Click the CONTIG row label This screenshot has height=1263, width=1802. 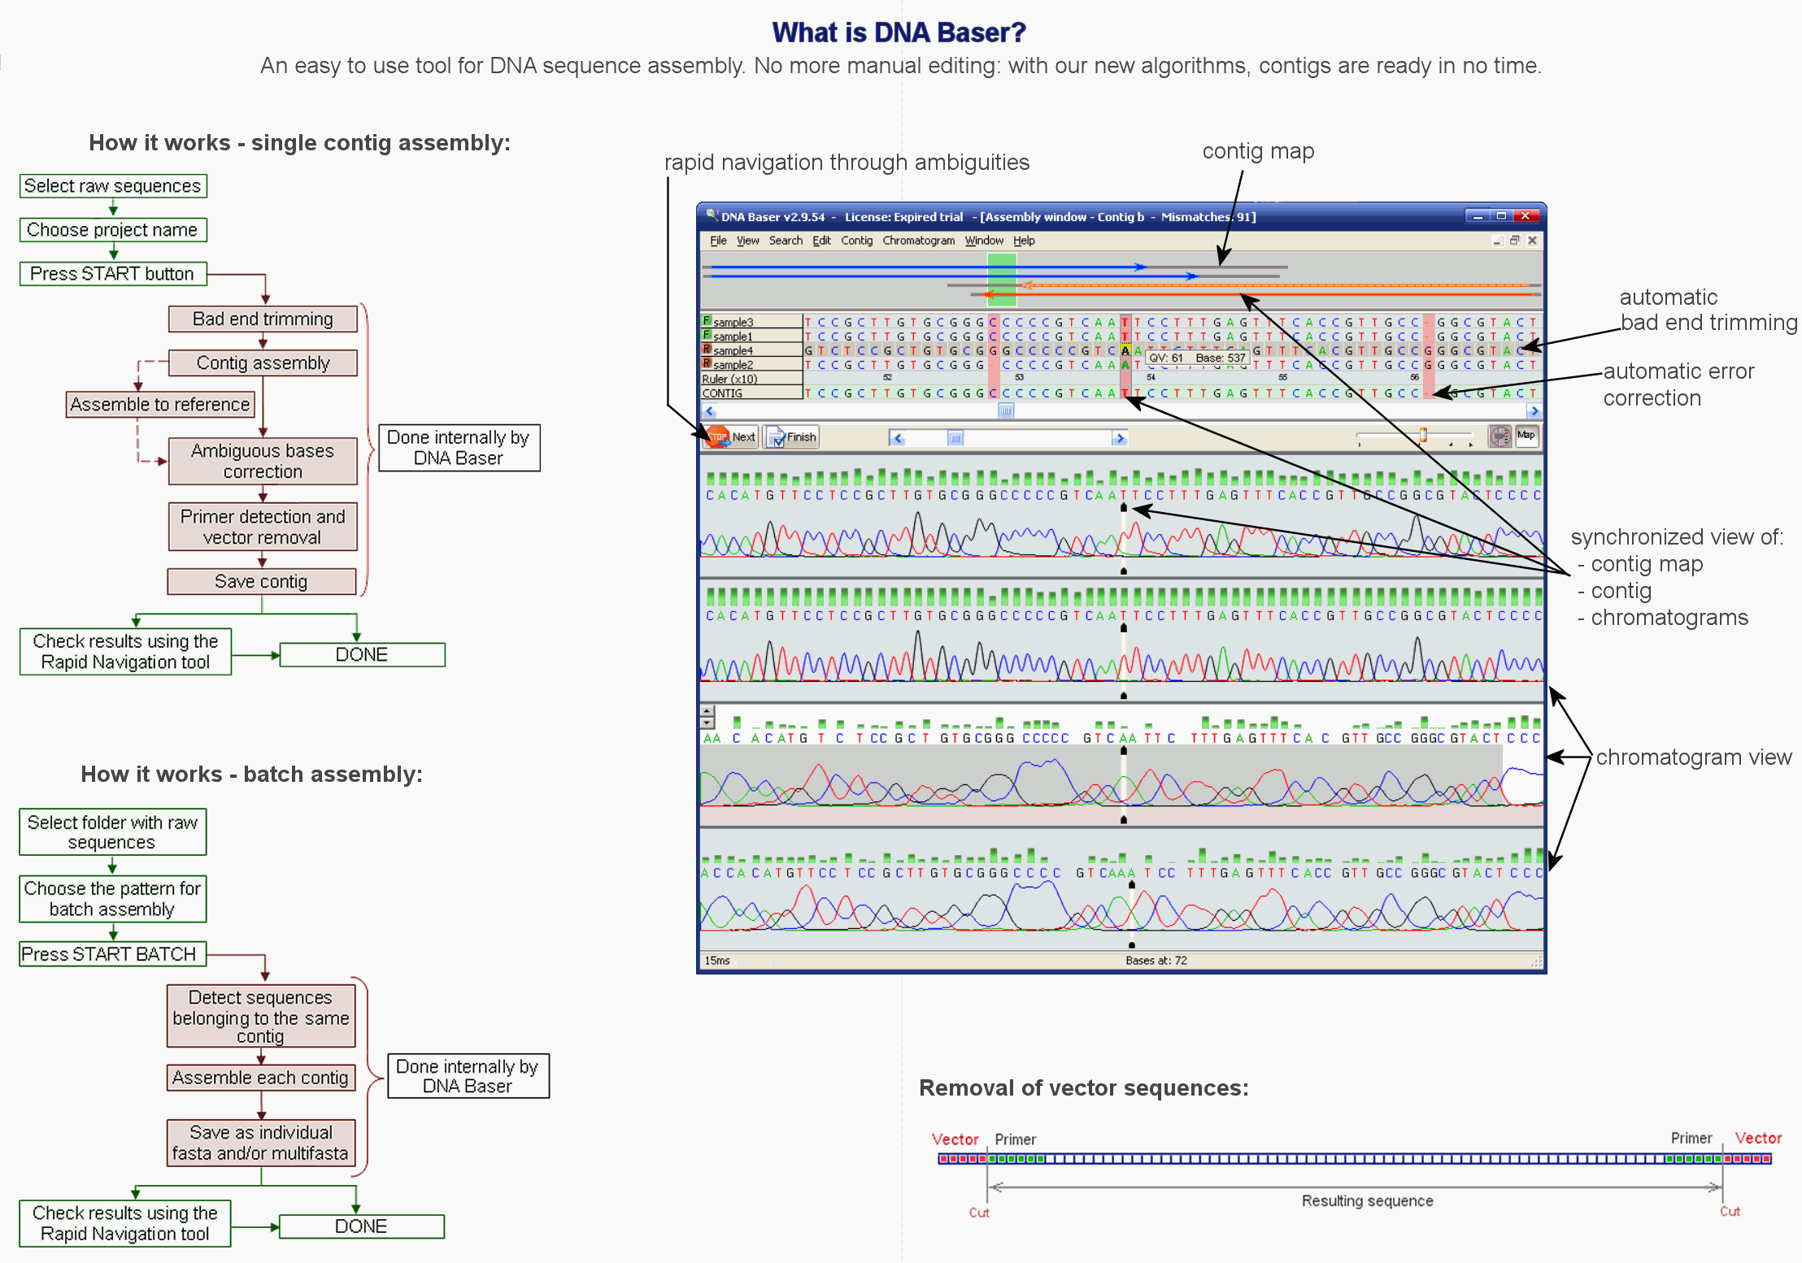click(752, 393)
